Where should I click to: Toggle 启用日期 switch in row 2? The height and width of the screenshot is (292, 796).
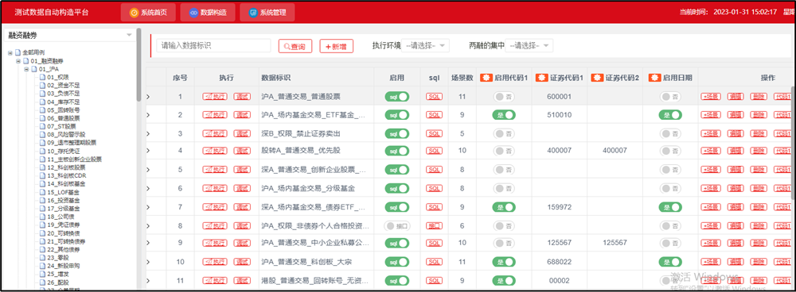[670, 115]
